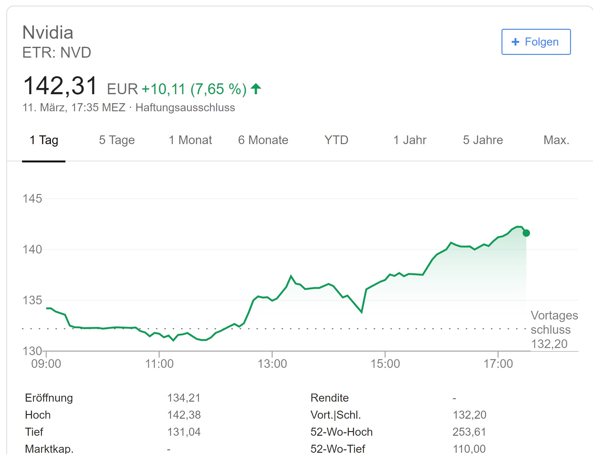Click the Tief value 131,04
The height and width of the screenshot is (454, 593).
click(184, 432)
